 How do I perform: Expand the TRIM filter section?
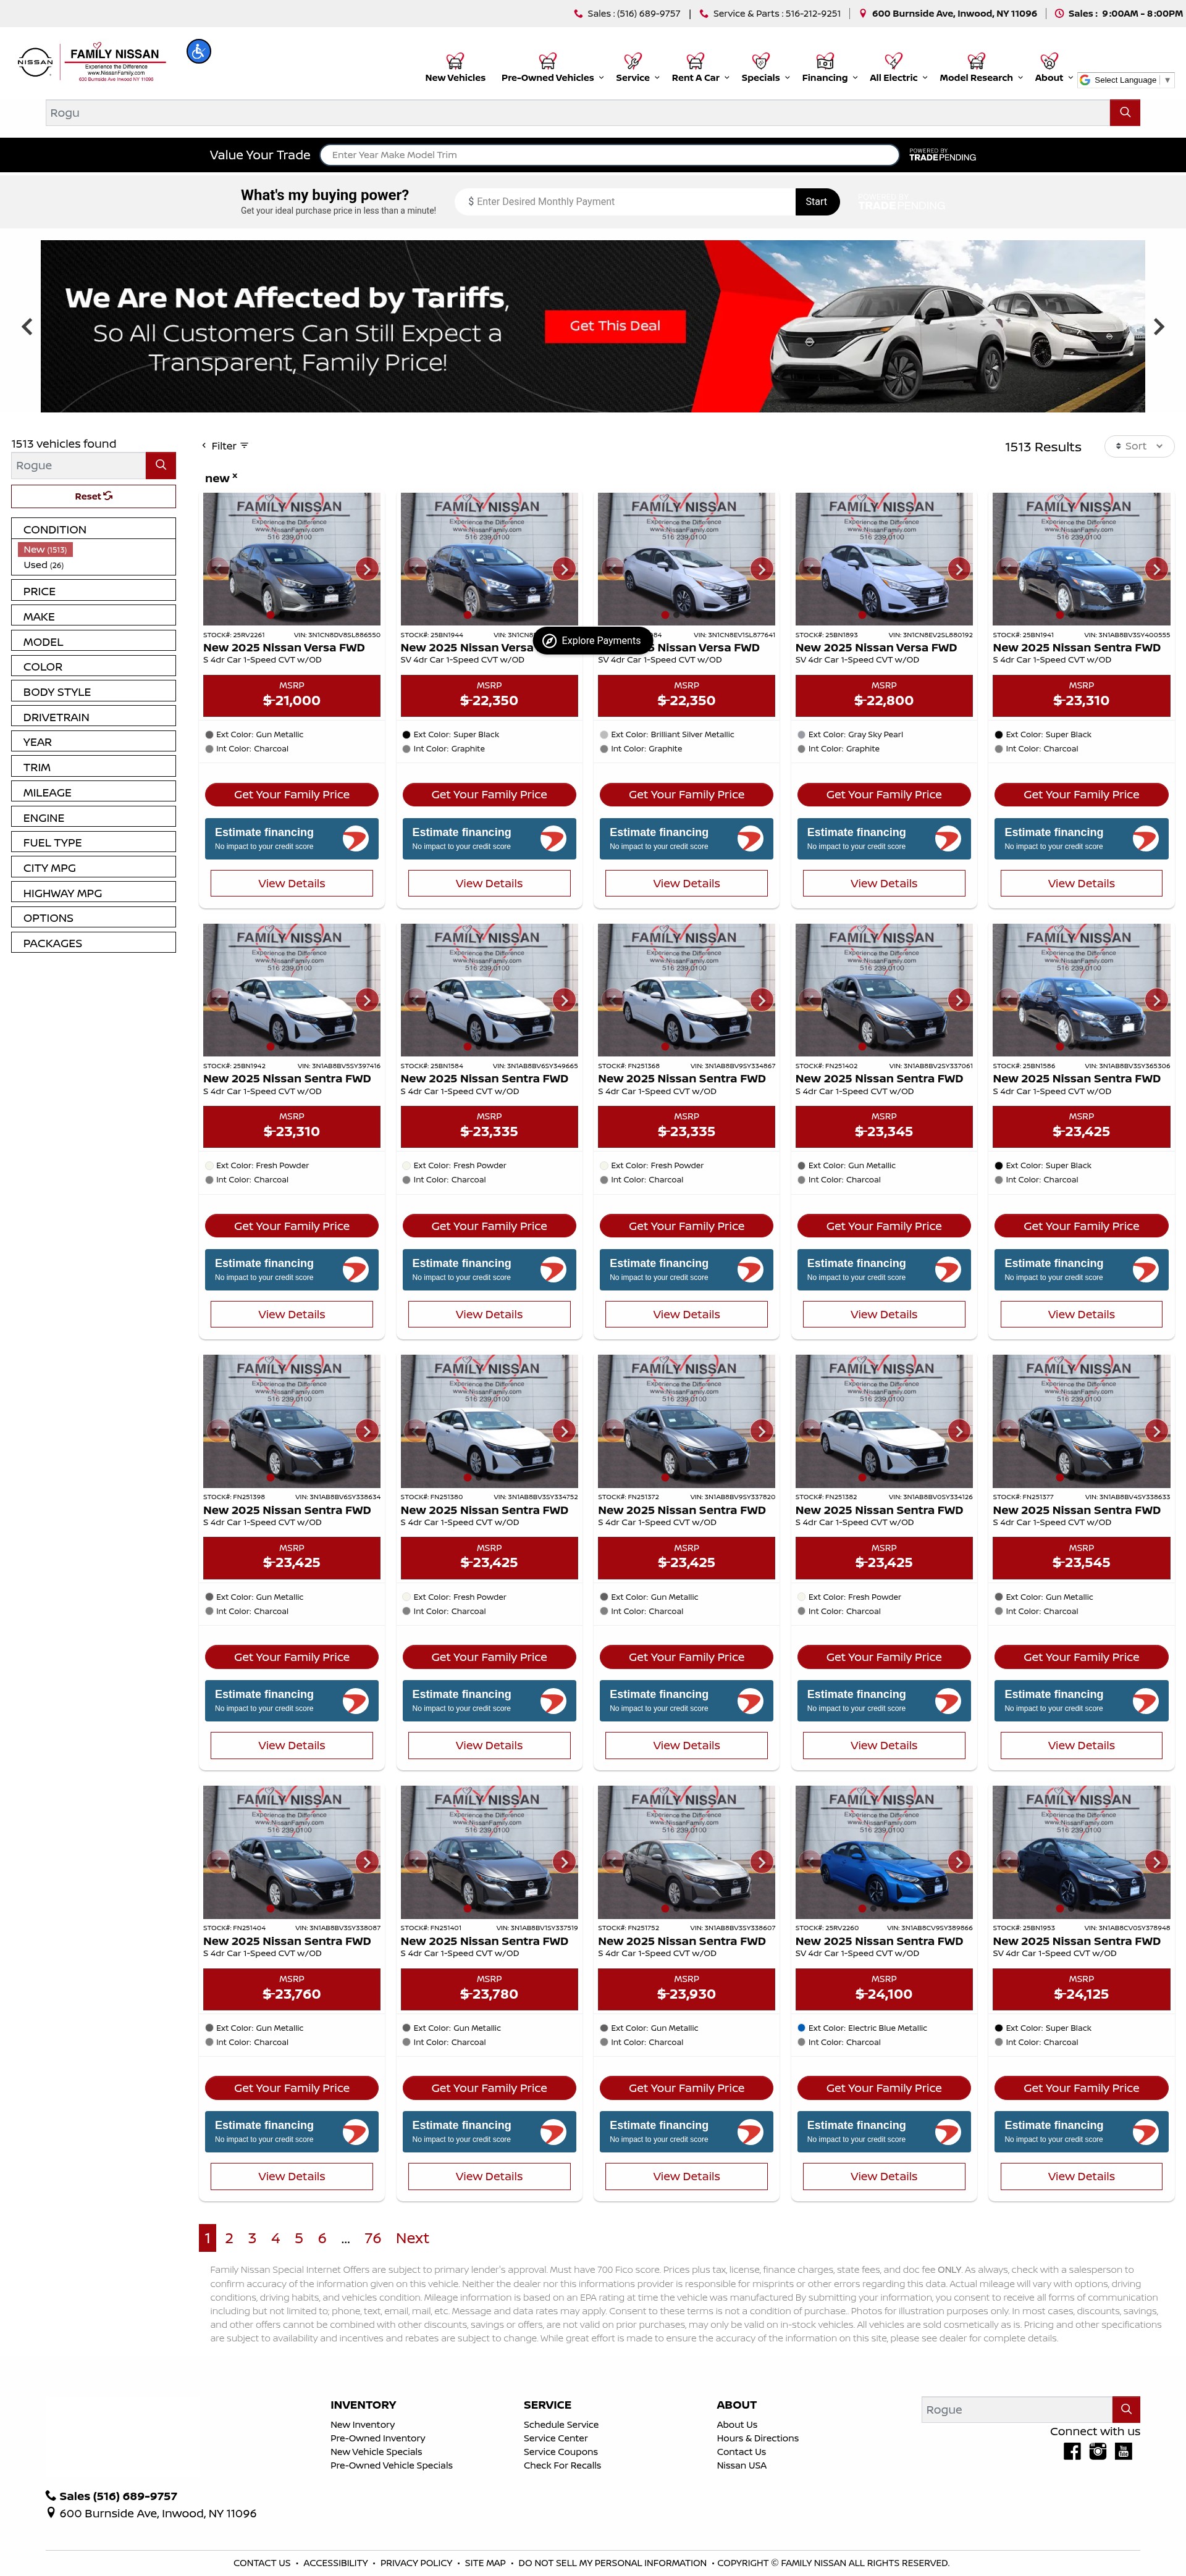pyautogui.click(x=93, y=767)
